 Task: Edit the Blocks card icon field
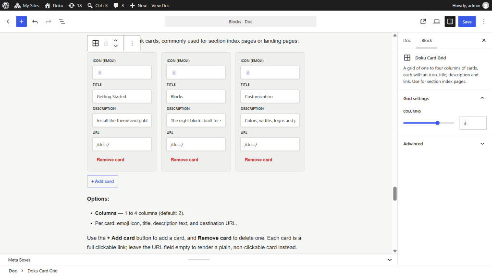tap(196, 73)
